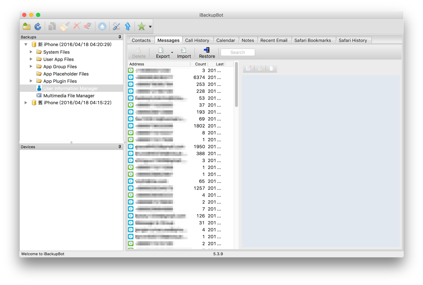Click the Backups/Devices panel splitter handle
The height and width of the screenshot is (285, 423).
71,142
